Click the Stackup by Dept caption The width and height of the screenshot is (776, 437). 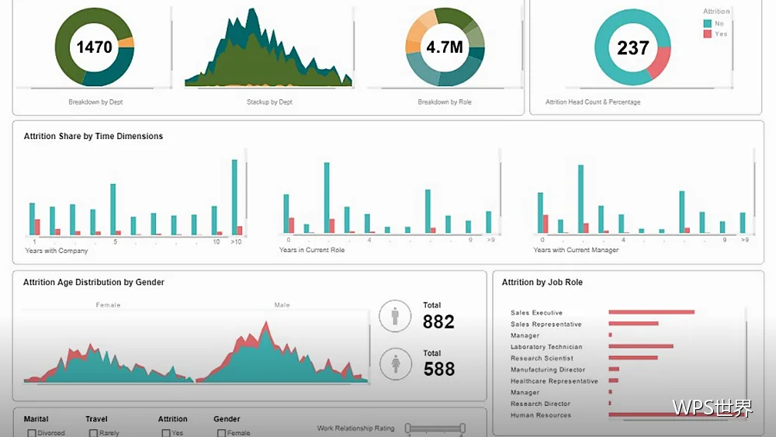pyautogui.click(x=270, y=102)
